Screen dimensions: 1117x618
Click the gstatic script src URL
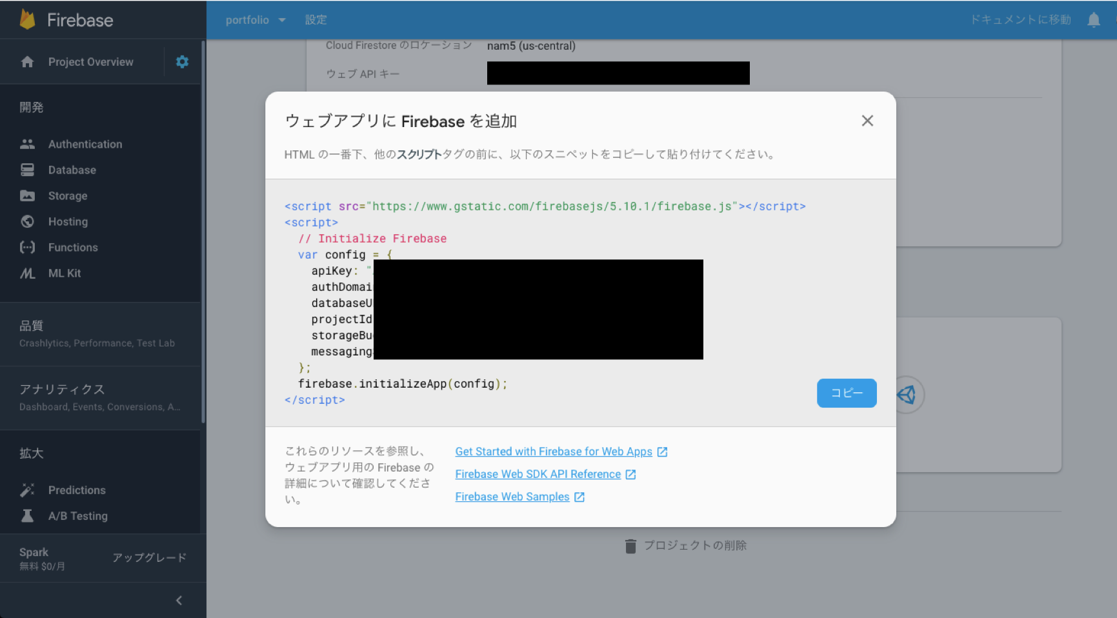coord(552,206)
